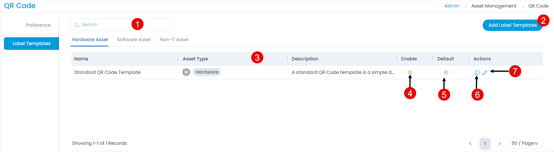Click the search magnifier icon
Viewport: 554px width, 152px height.
(x=77, y=25)
